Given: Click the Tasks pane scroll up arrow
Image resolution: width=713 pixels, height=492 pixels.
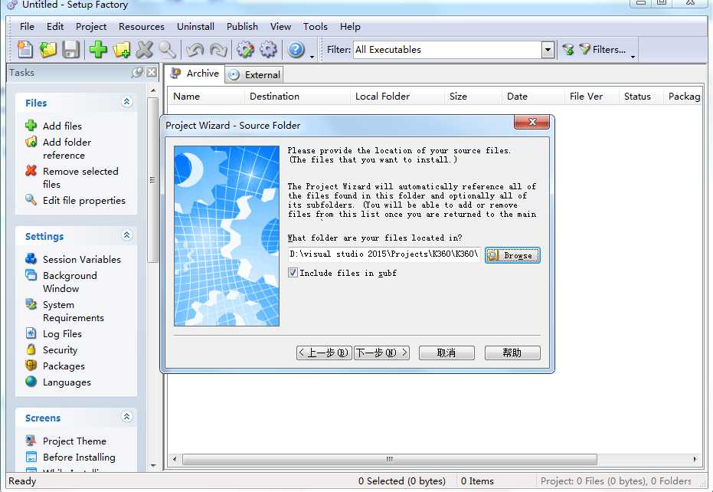Looking at the screenshot, I should point(153,90).
